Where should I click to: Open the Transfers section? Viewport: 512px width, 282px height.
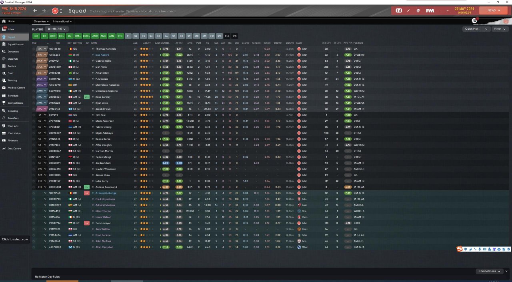(14, 118)
